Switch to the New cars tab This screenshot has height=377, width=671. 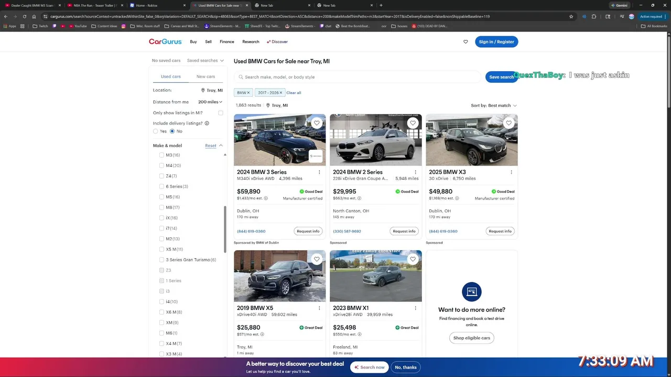[205, 76]
